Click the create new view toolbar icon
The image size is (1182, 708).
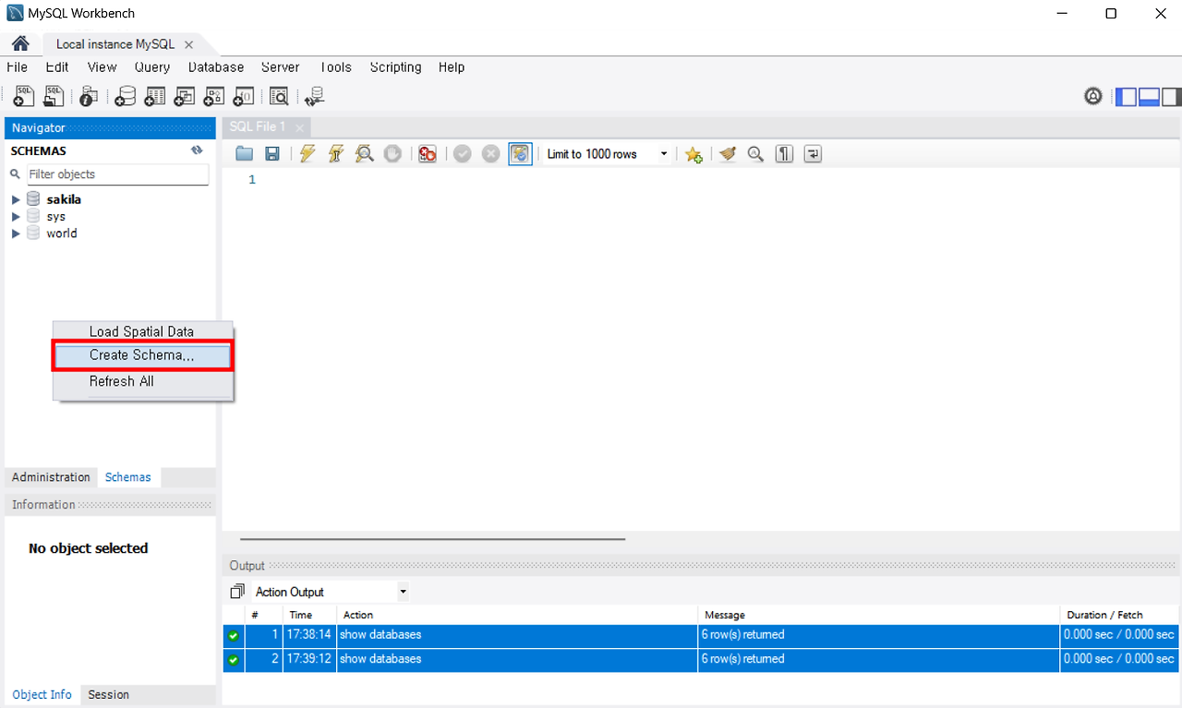185,96
